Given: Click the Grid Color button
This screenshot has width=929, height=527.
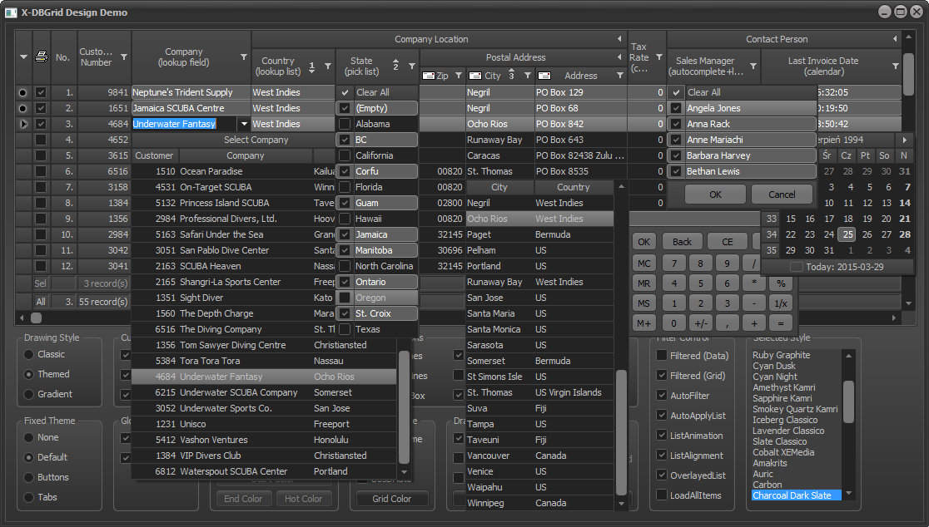Looking at the screenshot, I should (392, 499).
